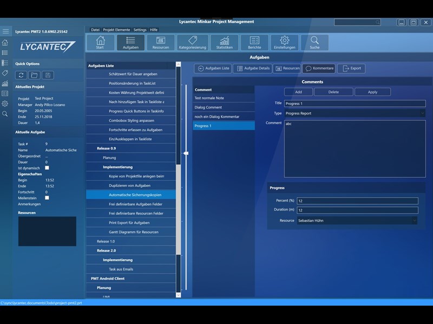This screenshot has width=433, height=324.
Task: Open Berichte from the main toolbar
Action: click(x=254, y=43)
